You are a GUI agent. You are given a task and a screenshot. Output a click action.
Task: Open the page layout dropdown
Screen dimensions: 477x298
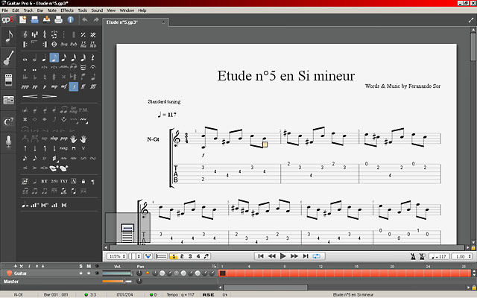pos(135,256)
